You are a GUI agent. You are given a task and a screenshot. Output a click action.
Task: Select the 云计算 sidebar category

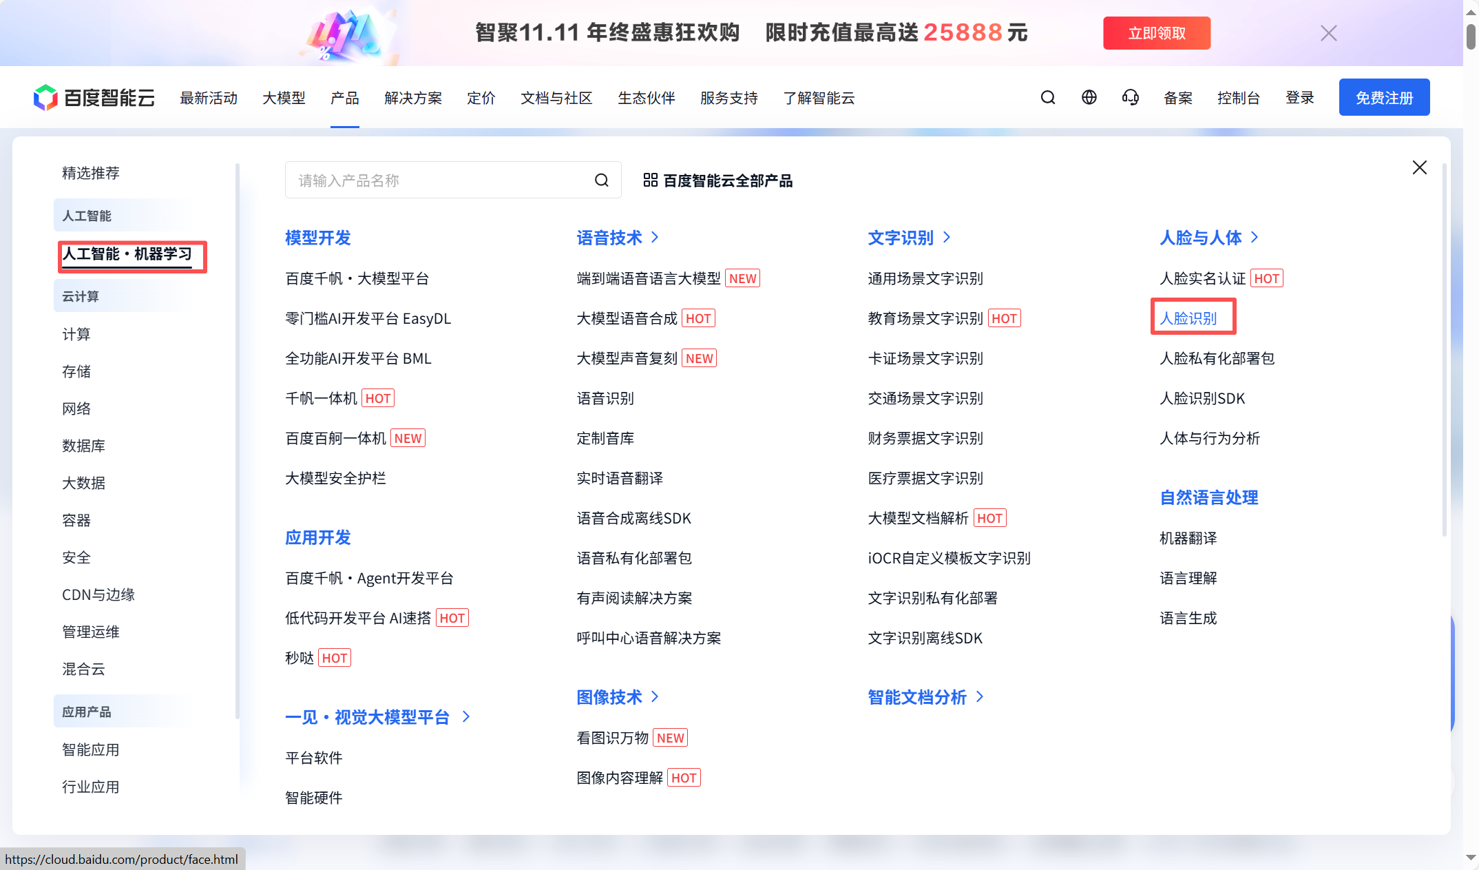(x=81, y=296)
